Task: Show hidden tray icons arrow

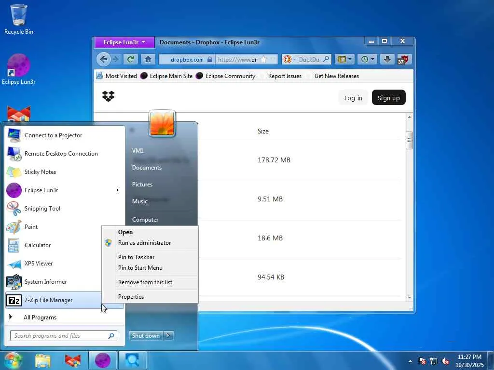Action: [410, 361]
